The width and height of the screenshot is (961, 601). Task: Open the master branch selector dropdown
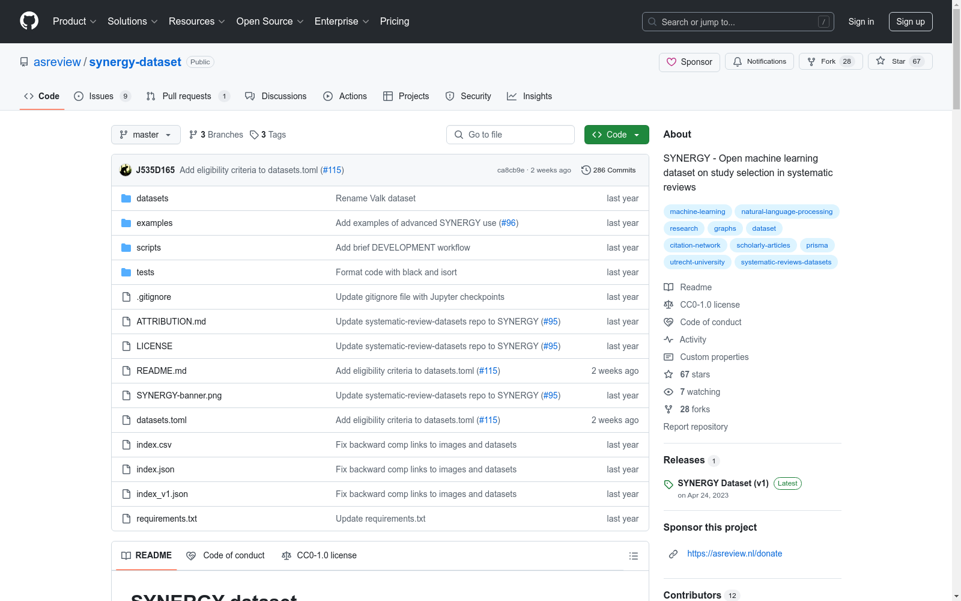point(146,135)
